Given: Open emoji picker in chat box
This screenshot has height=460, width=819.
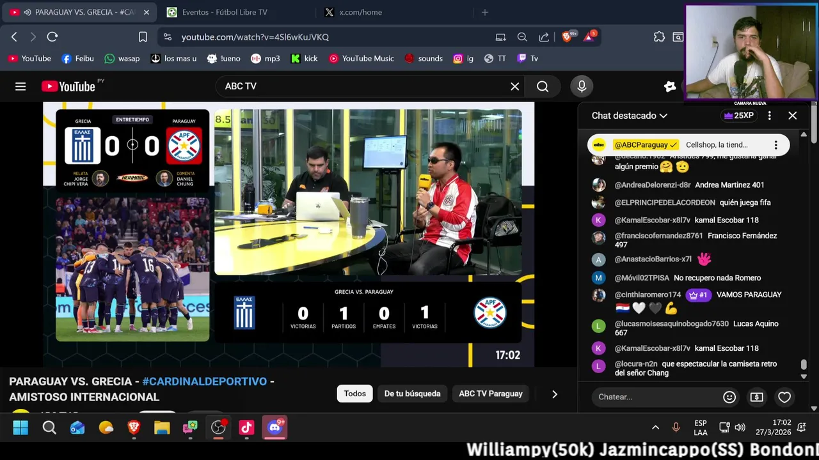Looking at the screenshot, I should click(729, 397).
